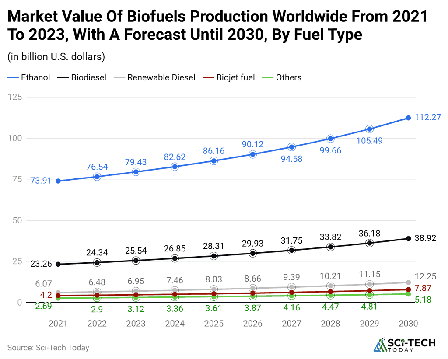Click the Renewable Diesel value label 6.48
The width and height of the screenshot is (448, 359).
pyautogui.click(x=97, y=282)
